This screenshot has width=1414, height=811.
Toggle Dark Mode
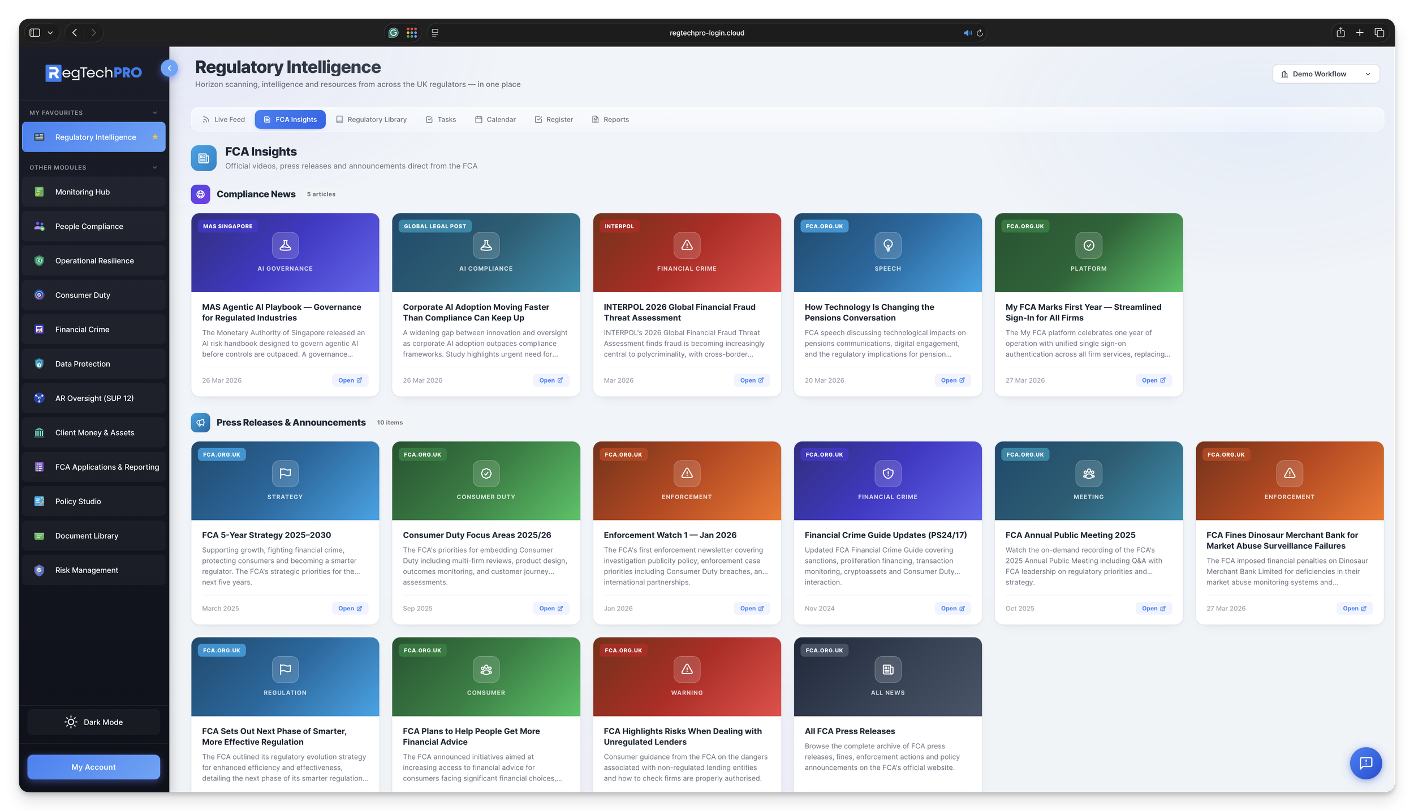[x=94, y=722]
